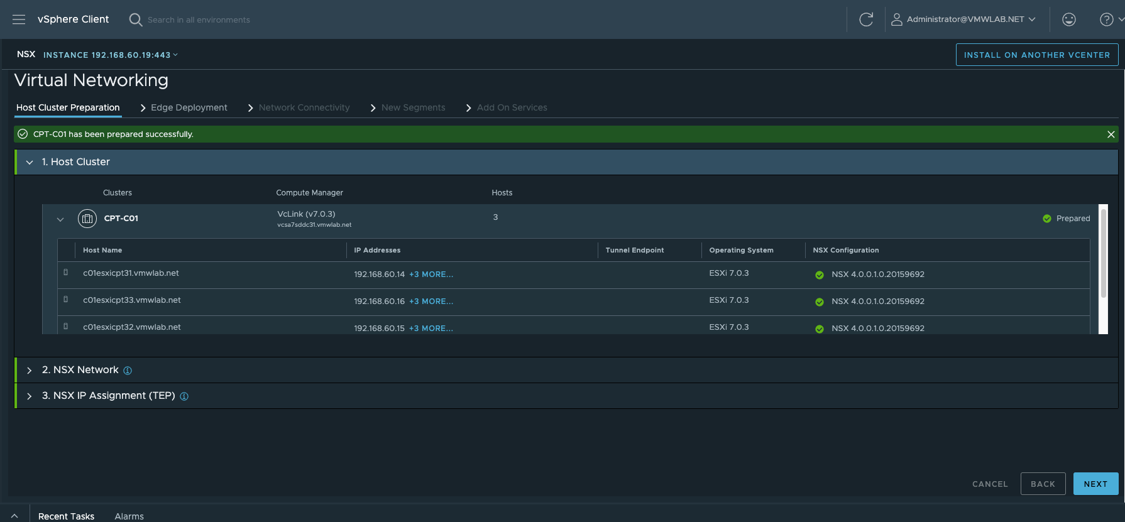Open the Administrator@VMWLAB.NET user menu
This screenshot has height=522, width=1125.
click(x=970, y=19)
